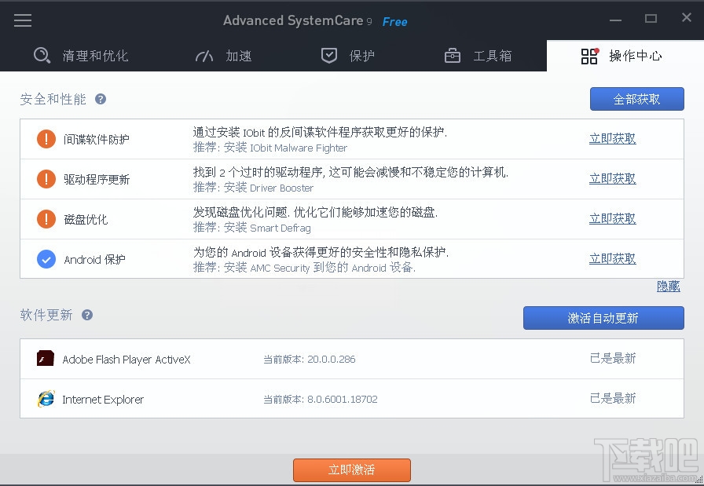Image resolution: width=704 pixels, height=486 pixels.
Task: Click 立即获取 next to 磁盘优化
Action: click(x=612, y=218)
